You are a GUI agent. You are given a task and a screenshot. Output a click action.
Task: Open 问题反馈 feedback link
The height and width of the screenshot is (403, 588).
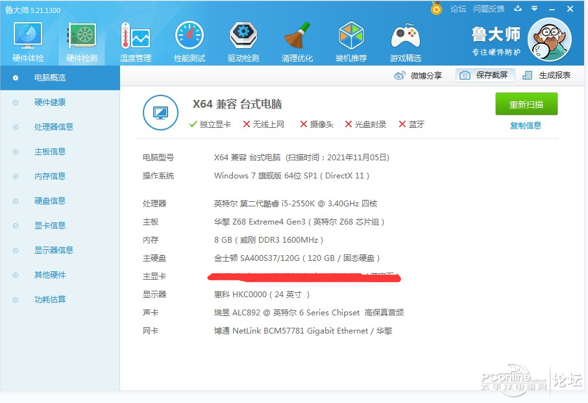[x=489, y=8]
